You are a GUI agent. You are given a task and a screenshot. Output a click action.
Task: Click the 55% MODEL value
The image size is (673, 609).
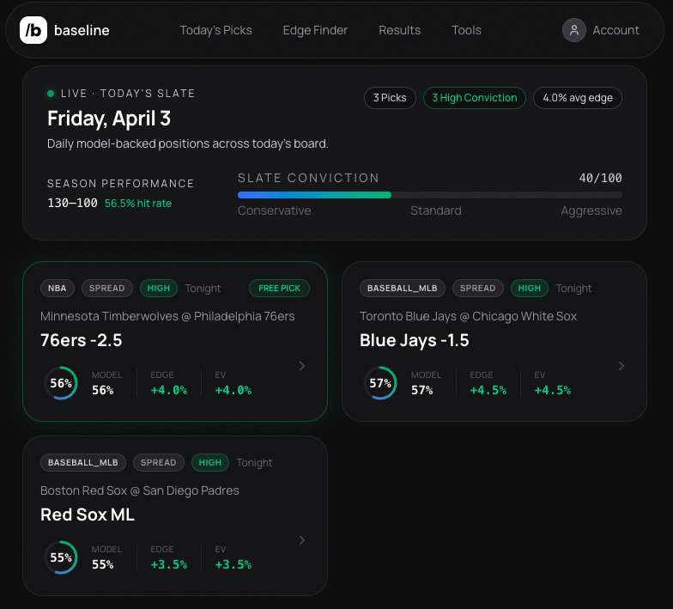pos(103,564)
